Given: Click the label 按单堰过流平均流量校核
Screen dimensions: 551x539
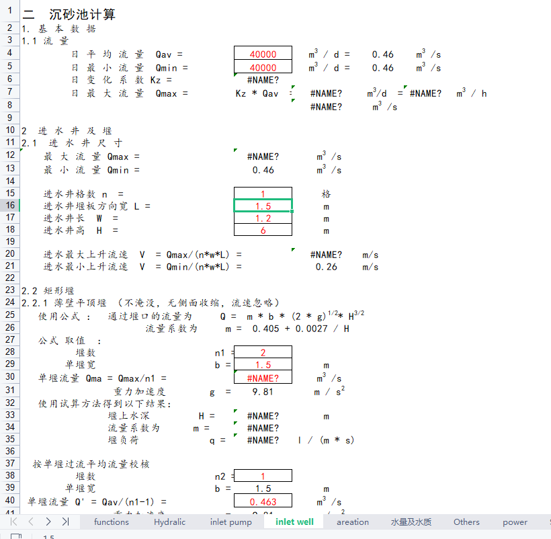Looking at the screenshot, I should coord(91,464).
